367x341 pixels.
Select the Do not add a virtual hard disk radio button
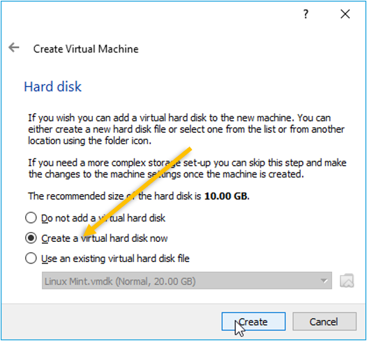(31, 218)
